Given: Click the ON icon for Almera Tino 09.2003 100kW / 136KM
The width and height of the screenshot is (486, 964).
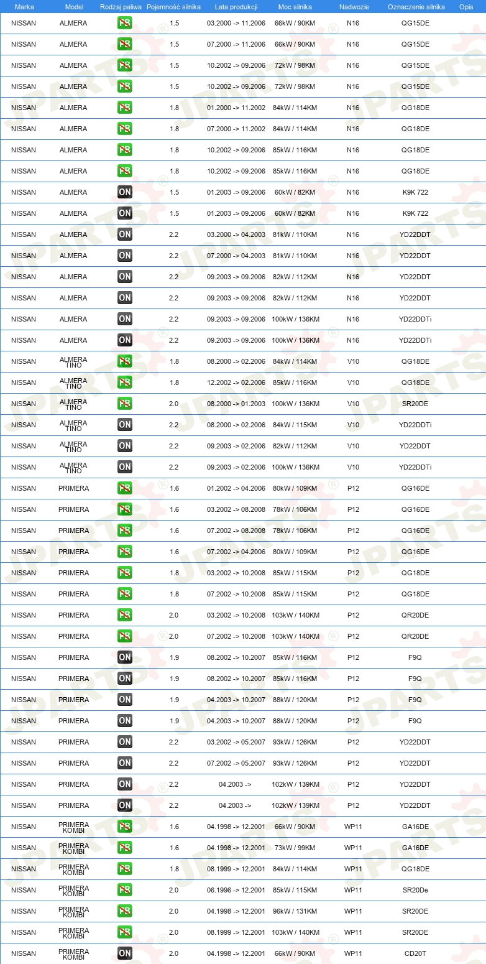Looking at the screenshot, I should click(x=125, y=467).
